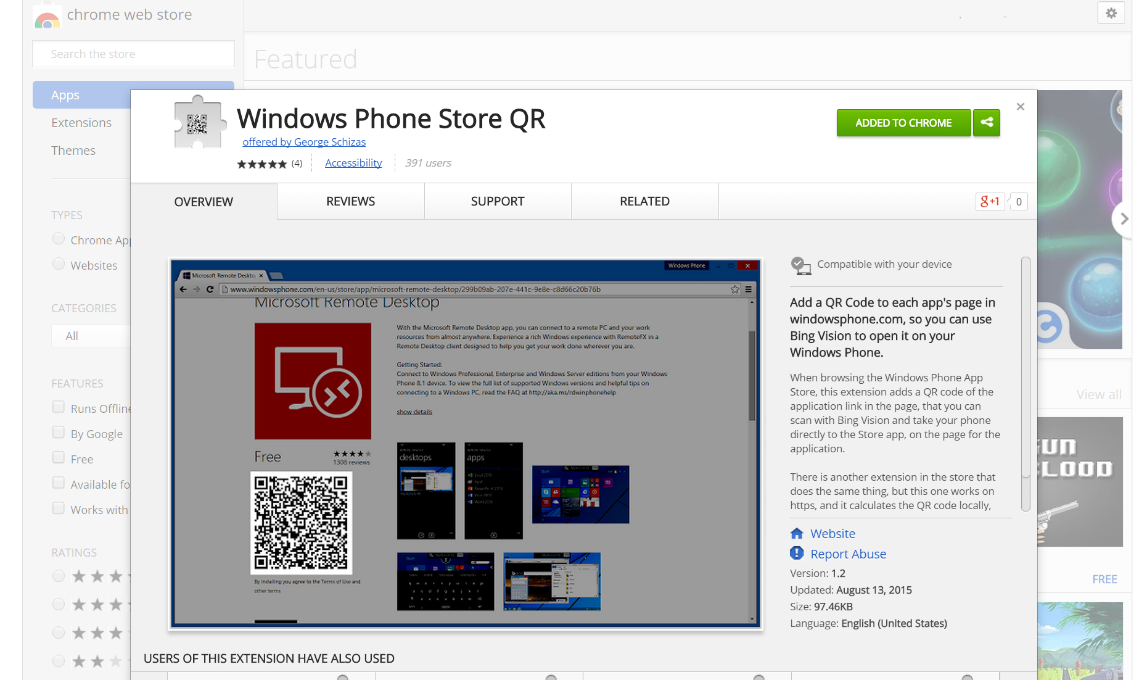The image size is (1147, 680).
Task: Click the View all link
Action: [1099, 395]
